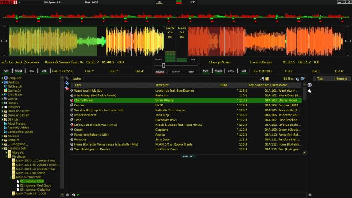The height and width of the screenshot is (198, 352).
Task: Click in the Suche search field
Action: (x=171, y=79)
